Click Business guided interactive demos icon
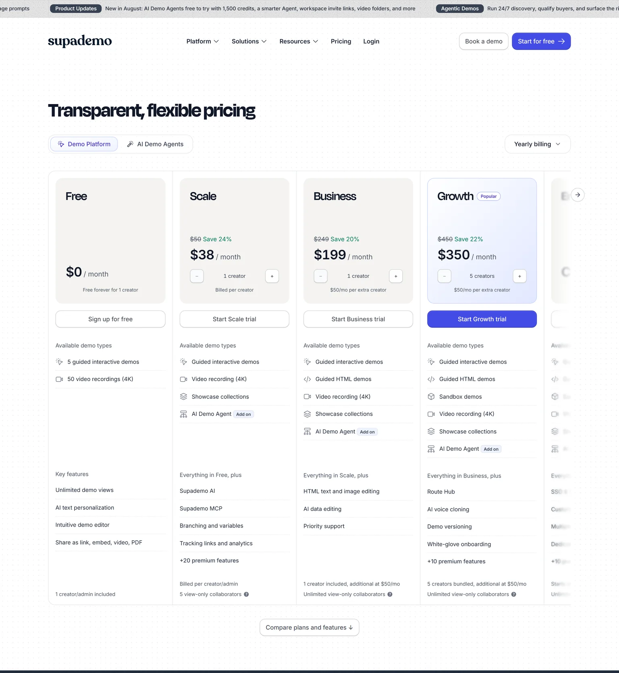This screenshot has width=619, height=673. tap(307, 362)
